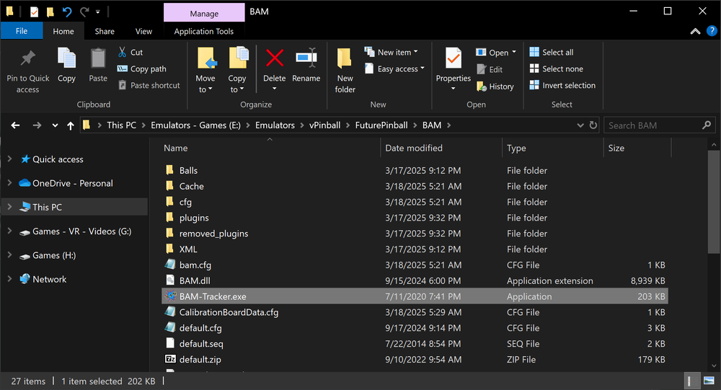
Task: Select Games - VR - Videos (G:) drive
Action: [x=82, y=231]
